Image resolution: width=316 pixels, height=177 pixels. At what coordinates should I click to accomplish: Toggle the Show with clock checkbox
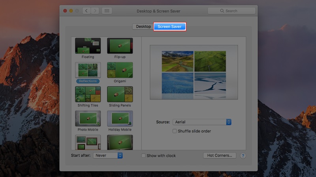[x=144, y=156]
